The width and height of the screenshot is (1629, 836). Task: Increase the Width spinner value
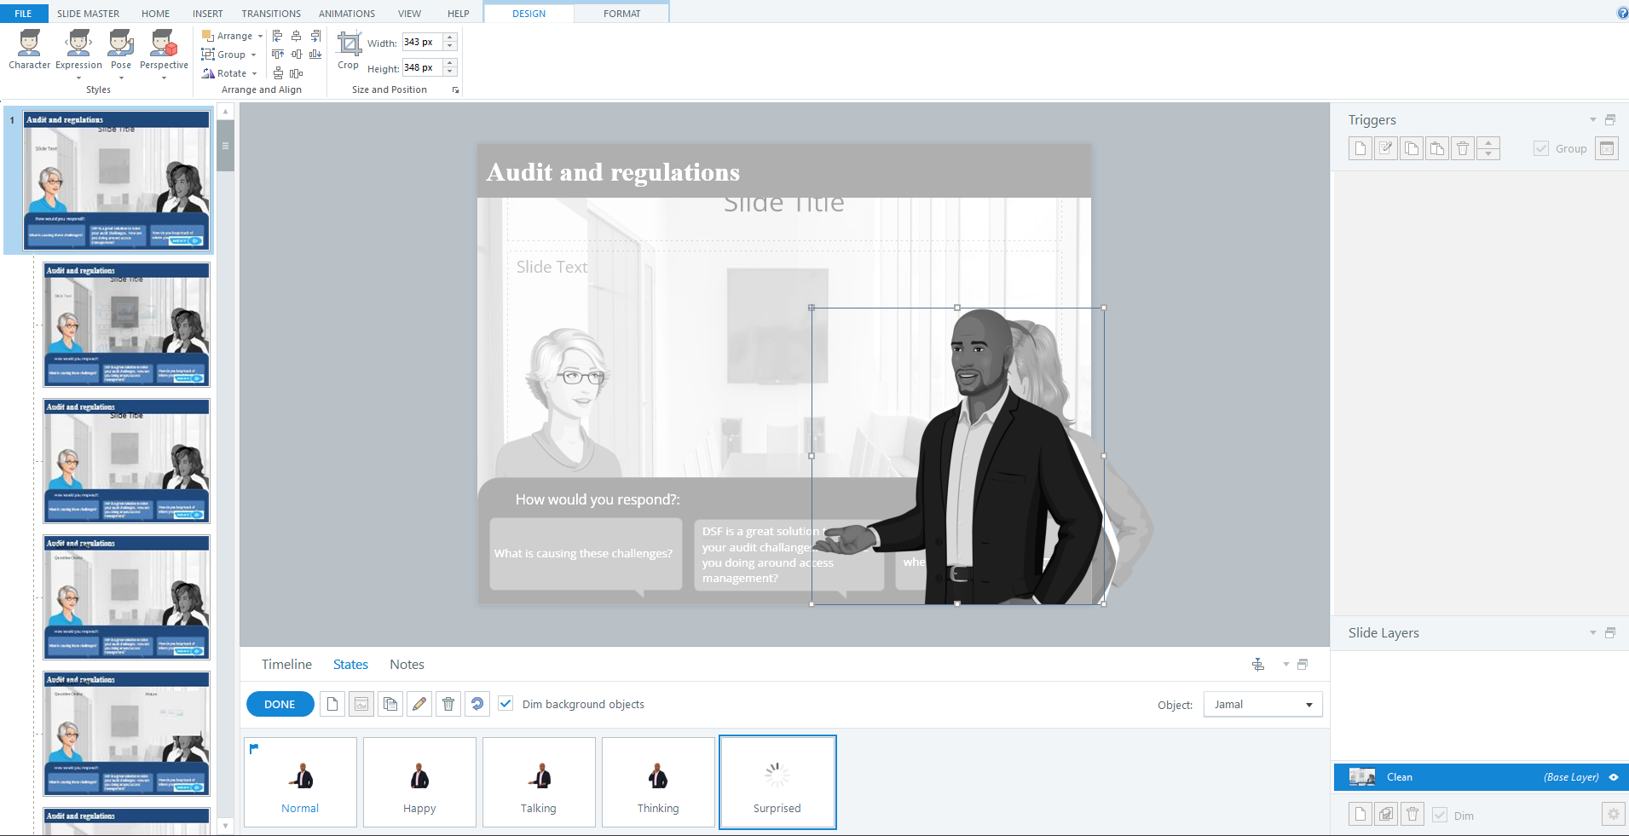point(450,37)
